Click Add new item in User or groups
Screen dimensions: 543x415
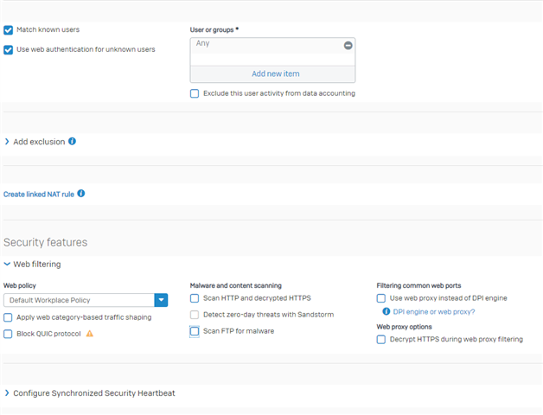pyautogui.click(x=275, y=73)
